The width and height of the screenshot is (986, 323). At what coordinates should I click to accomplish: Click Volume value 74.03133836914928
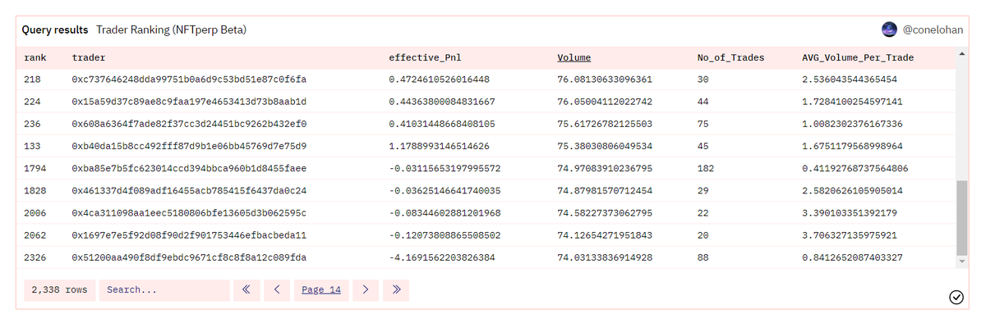[605, 257]
